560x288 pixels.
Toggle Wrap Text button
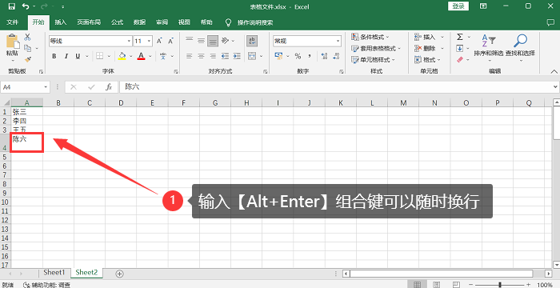point(252,41)
